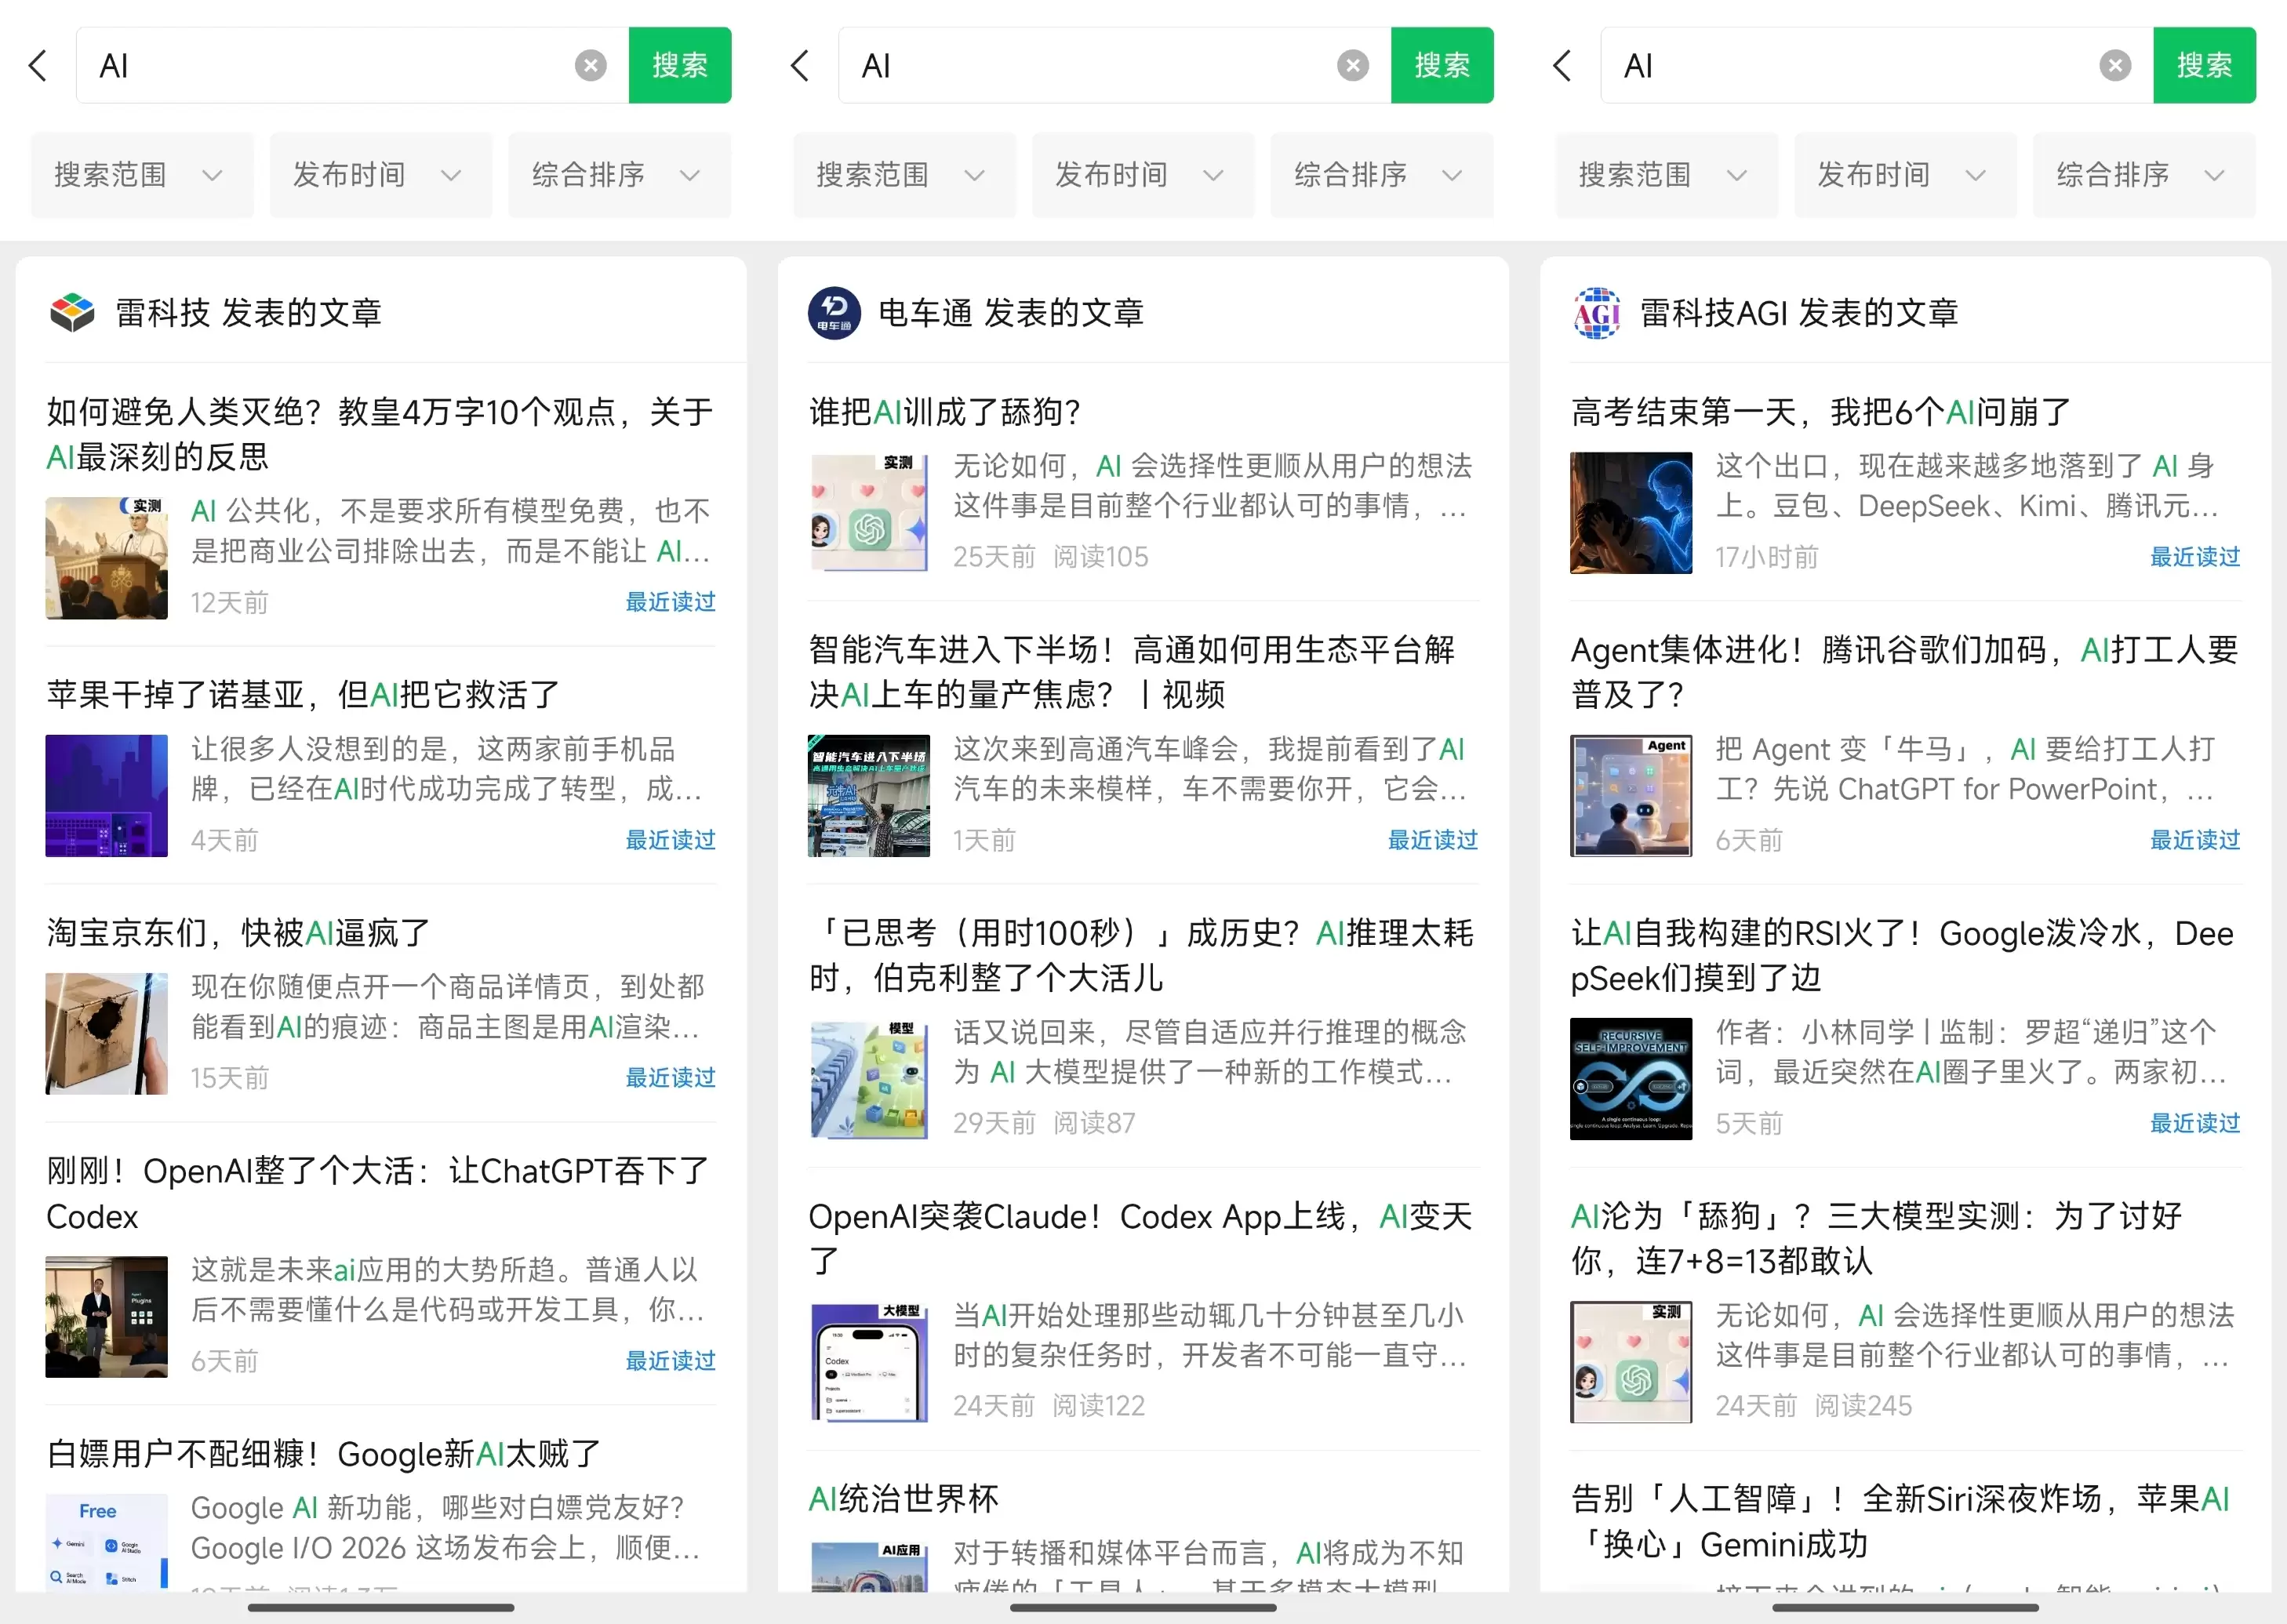Click the thumbnail of 谁把AI训成了舔狗？
2287x1624 pixels.
click(869, 513)
